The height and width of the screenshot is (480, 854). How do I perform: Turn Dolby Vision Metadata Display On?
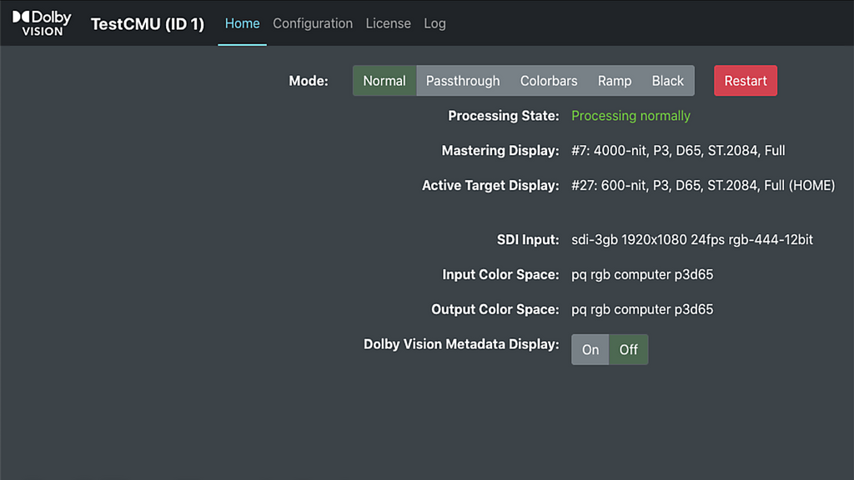pos(590,349)
